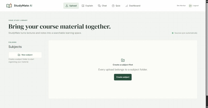Viewport: 208px width, 108px height.
Task: Click the StudyMate open book logo icon
Action: coord(9,6)
